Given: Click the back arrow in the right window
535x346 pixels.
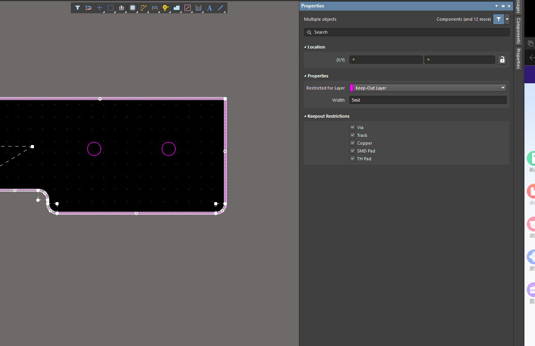Looking at the screenshot, I should [531, 58].
